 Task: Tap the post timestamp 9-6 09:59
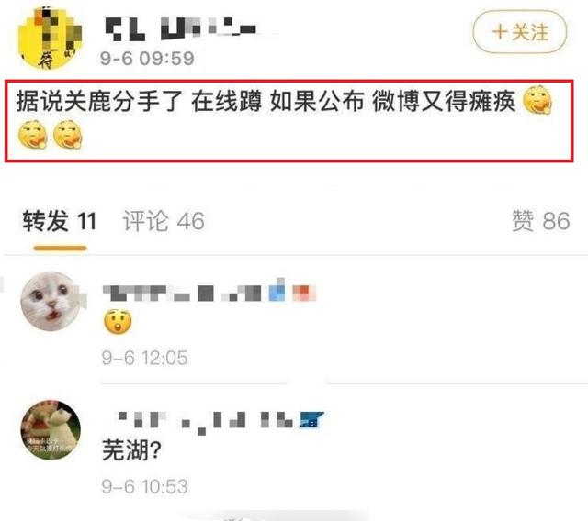(x=147, y=59)
